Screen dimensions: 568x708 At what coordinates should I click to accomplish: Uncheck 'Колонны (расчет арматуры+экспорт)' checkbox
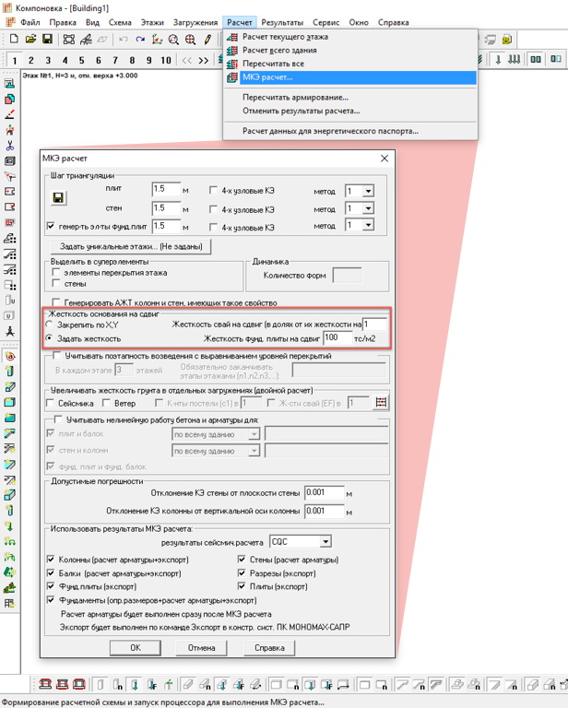point(52,559)
